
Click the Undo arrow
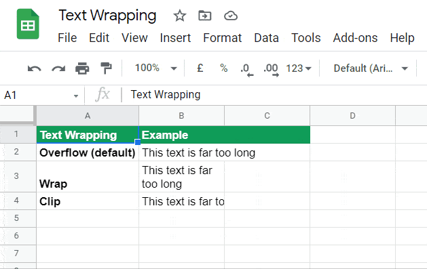35,68
